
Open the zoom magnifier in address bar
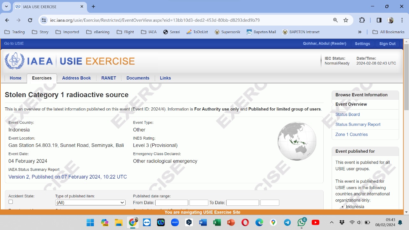336,20
